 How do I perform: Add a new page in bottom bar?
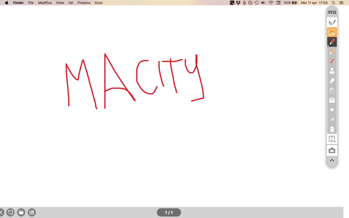10,212
